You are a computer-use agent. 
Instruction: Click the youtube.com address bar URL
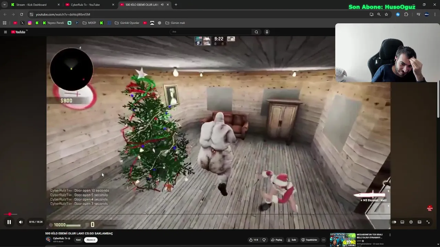coord(63,14)
